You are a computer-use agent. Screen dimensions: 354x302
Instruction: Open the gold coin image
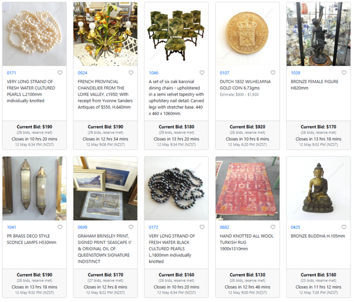click(248, 34)
